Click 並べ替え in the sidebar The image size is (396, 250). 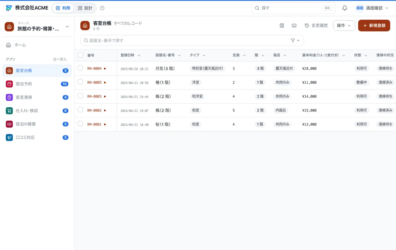pos(60,59)
